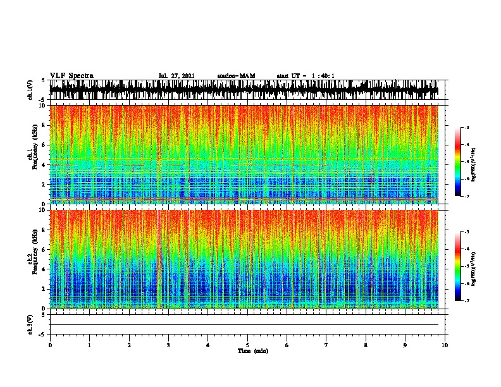The width and height of the screenshot is (501, 387).
Task: Click the "VLF Spectra" plot title
Action: coord(71,76)
